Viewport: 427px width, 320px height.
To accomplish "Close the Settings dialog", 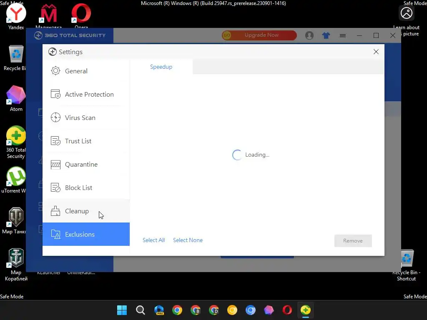I will (376, 52).
